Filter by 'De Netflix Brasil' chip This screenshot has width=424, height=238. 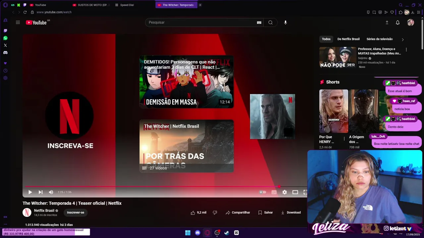pyautogui.click(x=348, y=39)
